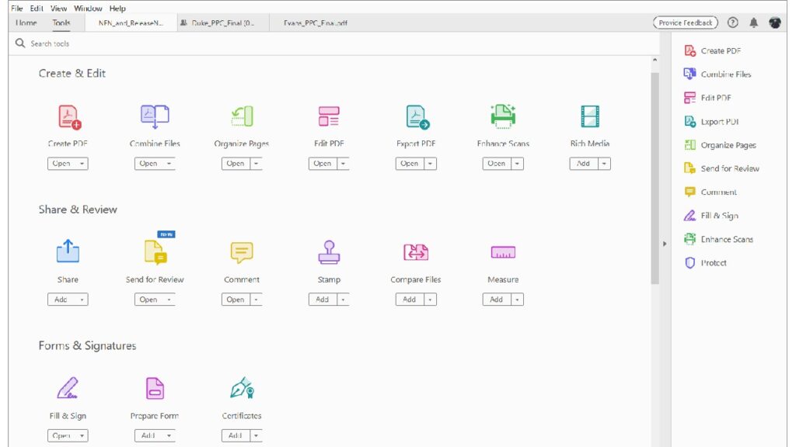
Task: Select the Combine Files tool icon
Action: 155,116
